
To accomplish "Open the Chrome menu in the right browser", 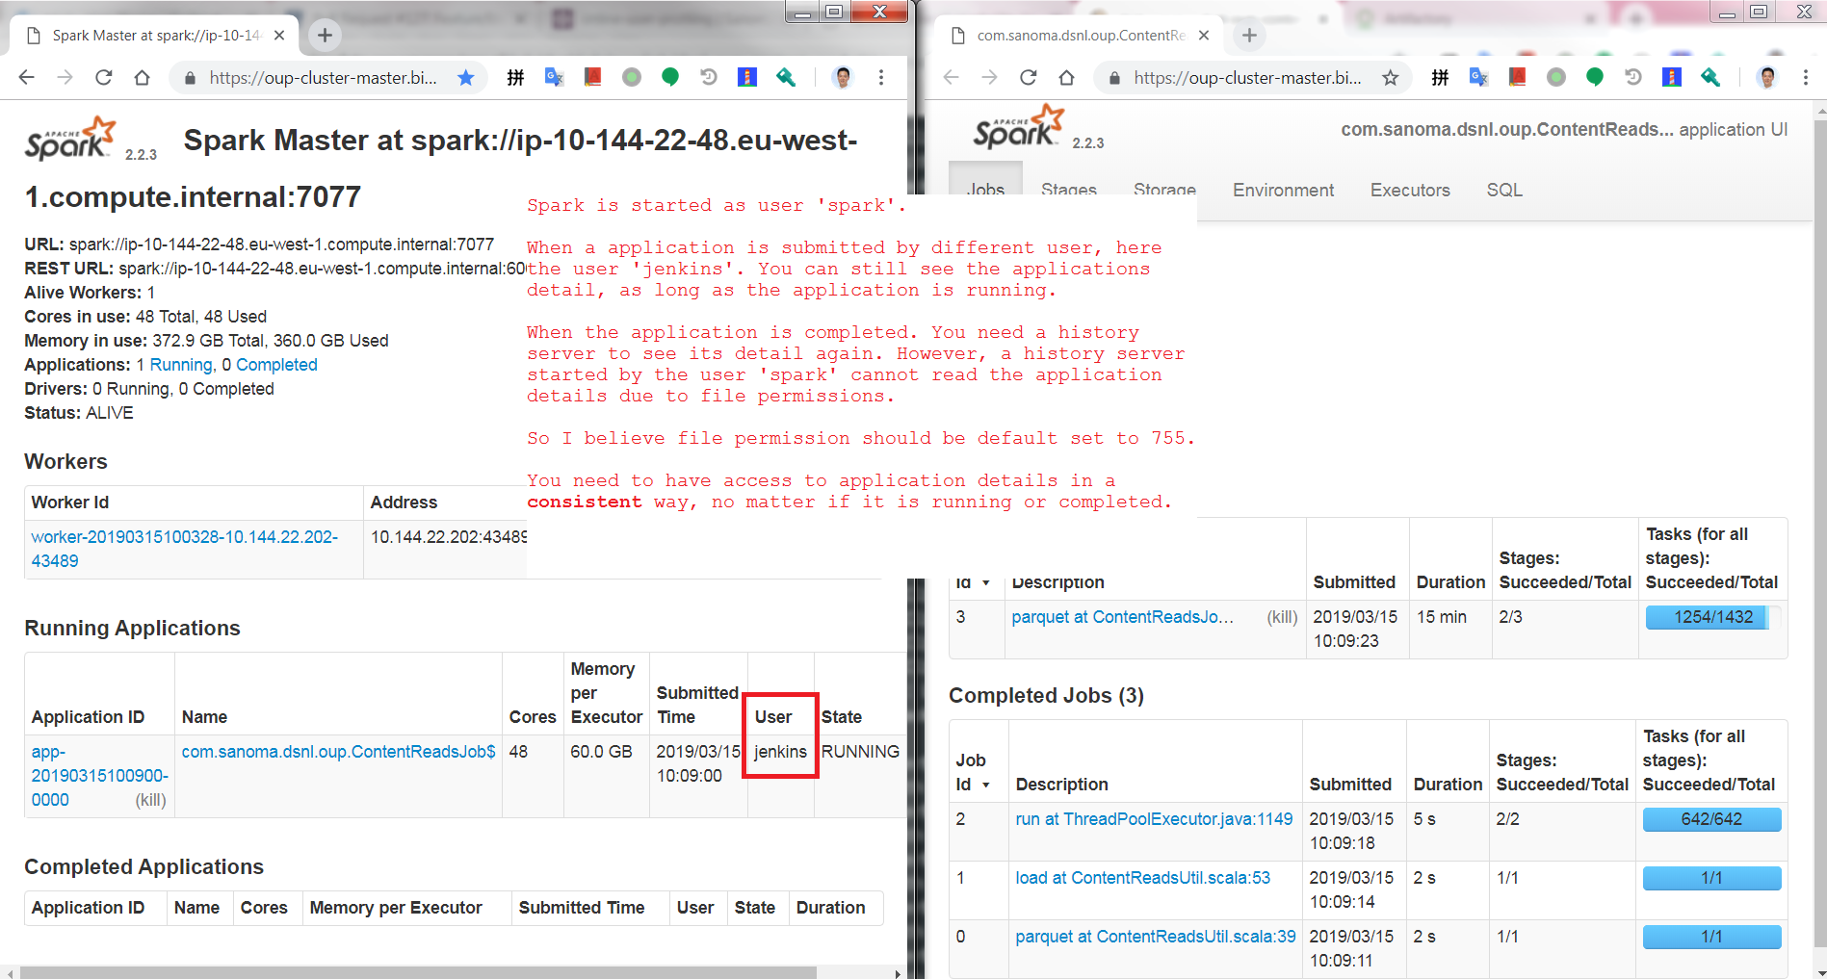I will click(x=1806, y=78).
